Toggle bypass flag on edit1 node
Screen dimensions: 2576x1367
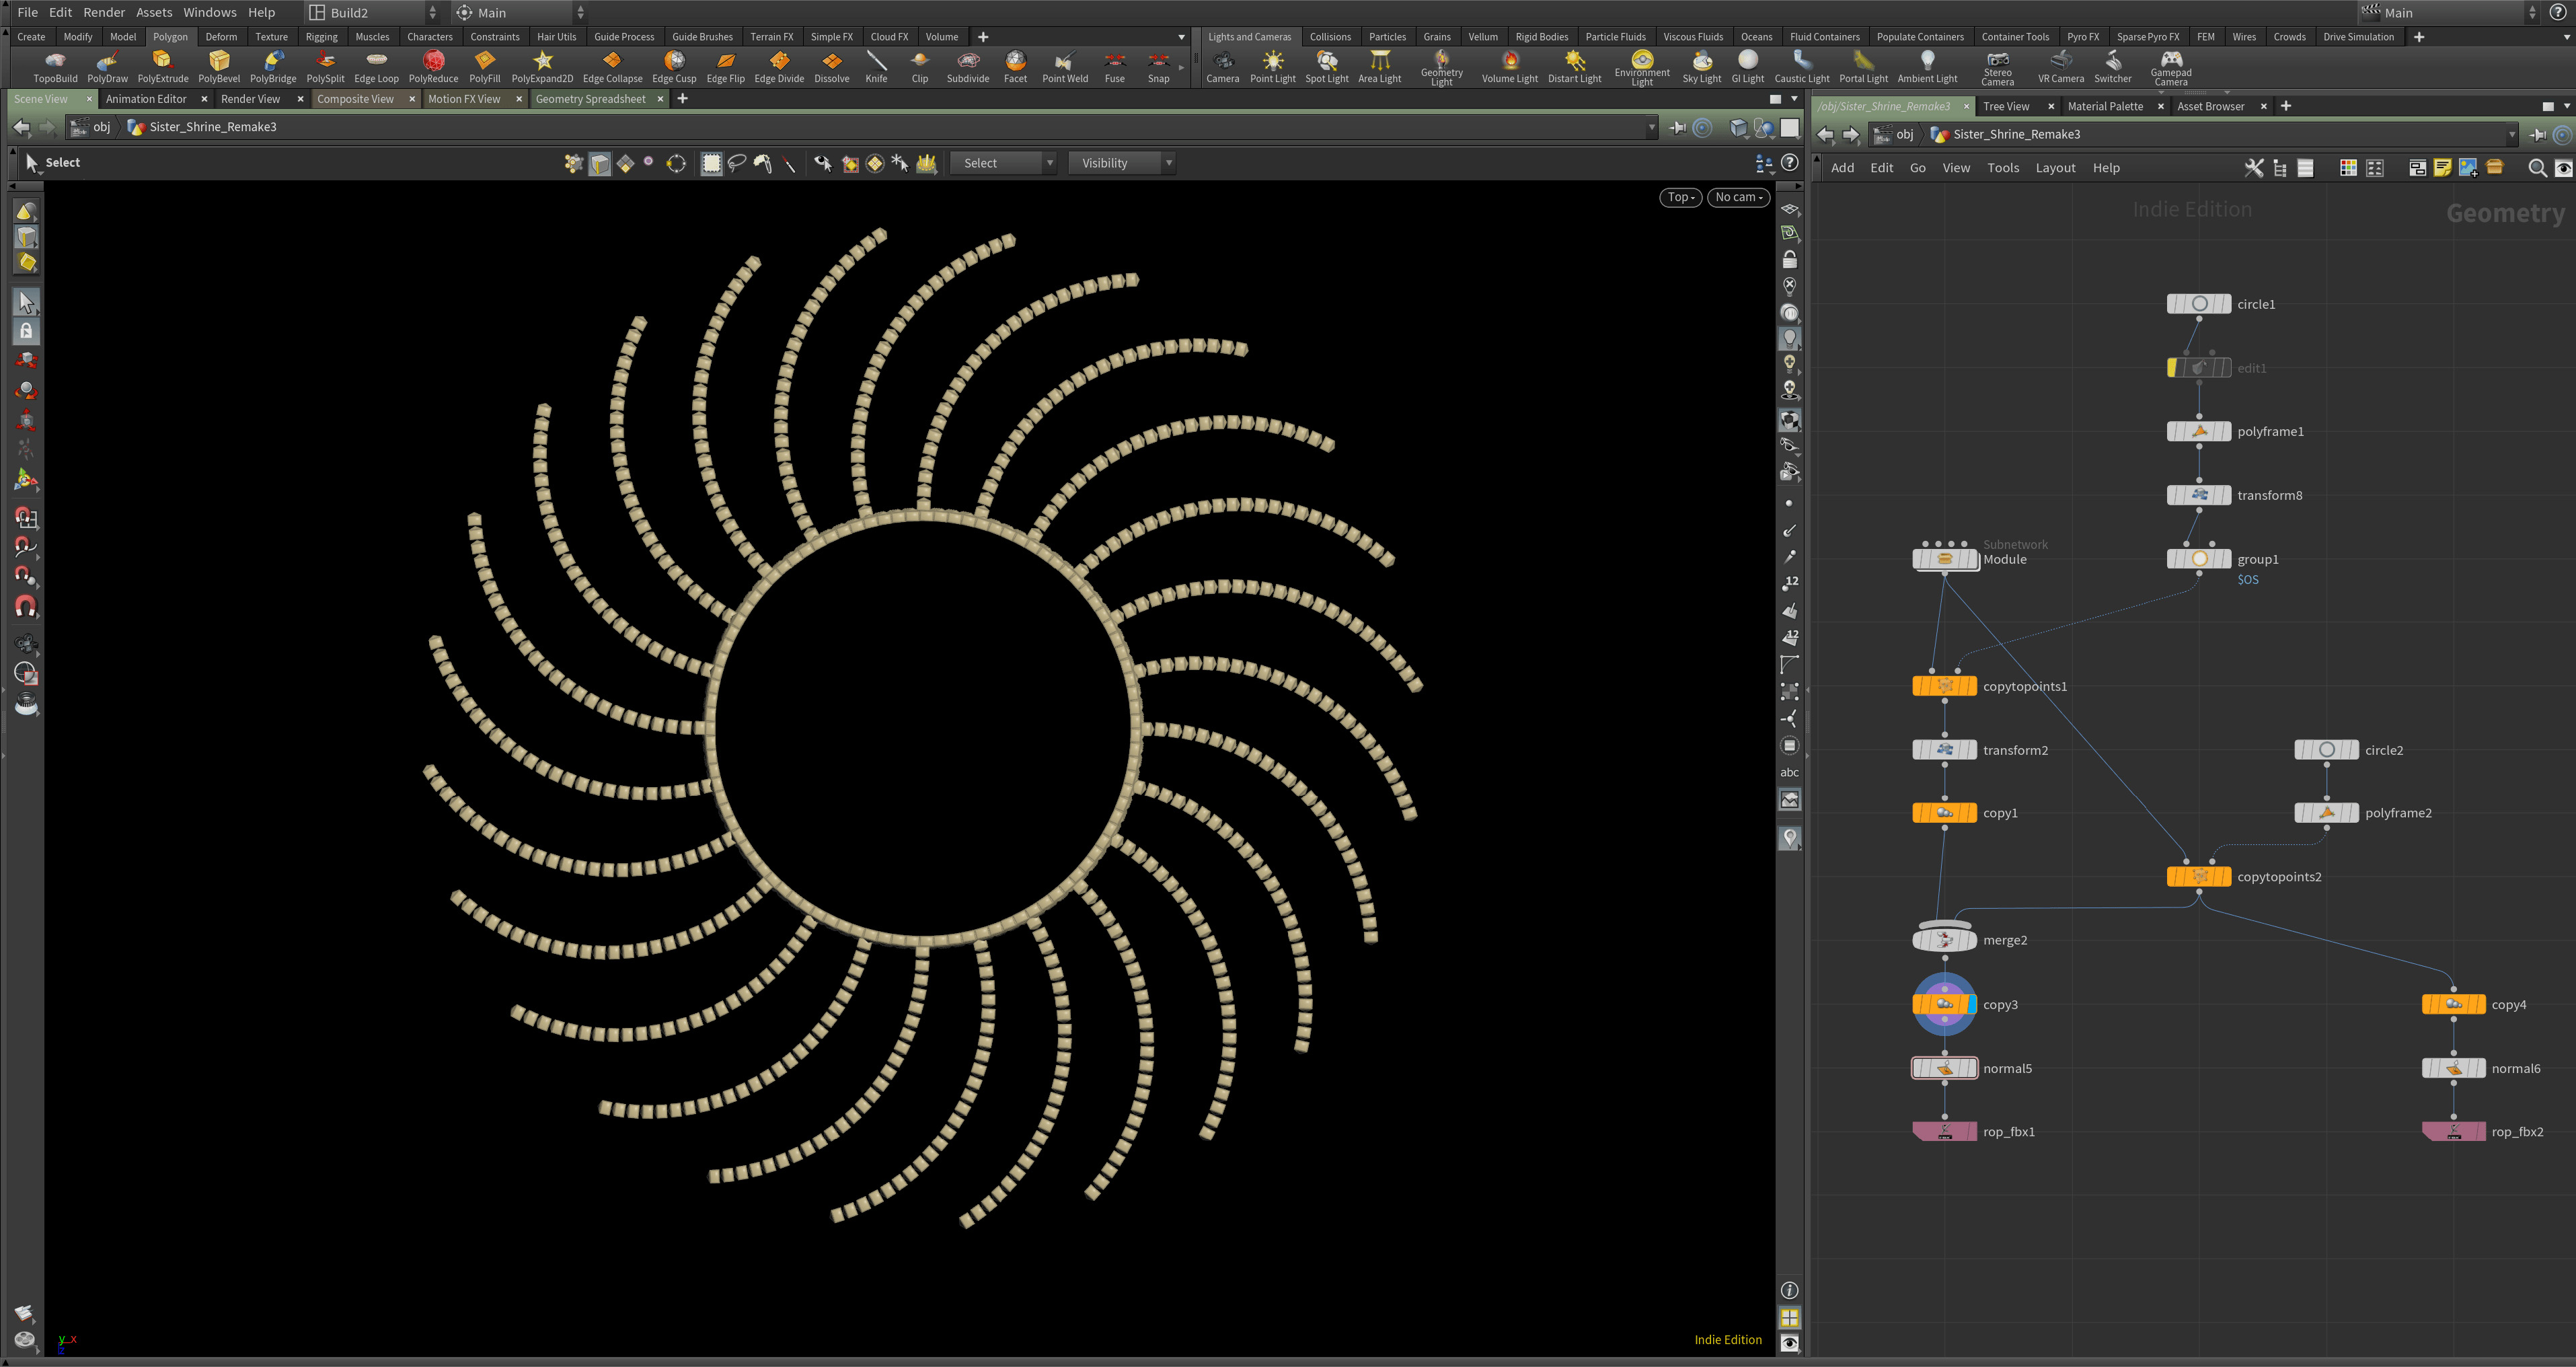click(2173, 368)
